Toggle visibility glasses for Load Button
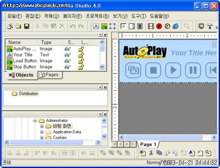 pyautogui.click(x=67, y=61)
